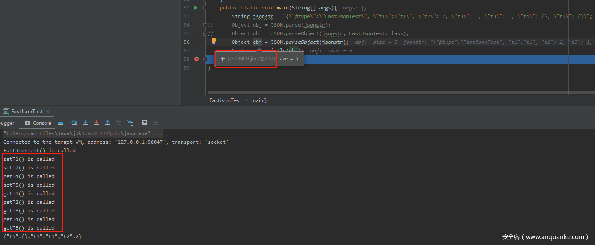Click main() in the editor breadcrumb
The image size is (595, 245).
pos(259,100)
